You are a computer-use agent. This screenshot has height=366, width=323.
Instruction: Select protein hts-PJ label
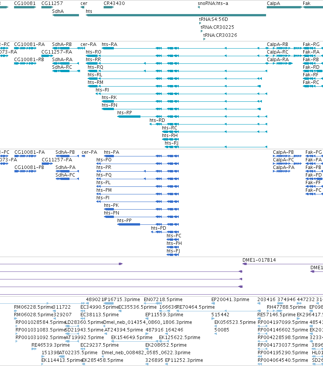click(x=173, y=251)
